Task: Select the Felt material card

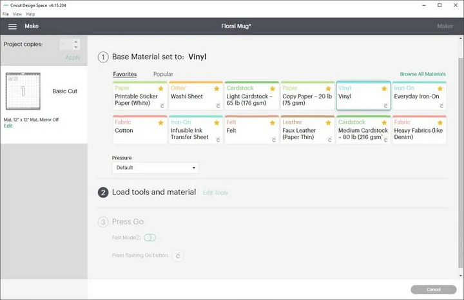Action: [251, 130]
